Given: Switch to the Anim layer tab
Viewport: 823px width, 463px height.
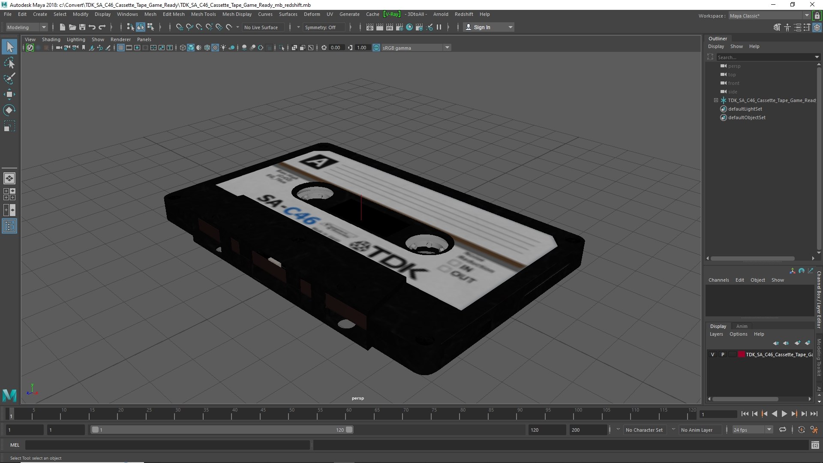Looking at the screenshot, I should point(742,326).
